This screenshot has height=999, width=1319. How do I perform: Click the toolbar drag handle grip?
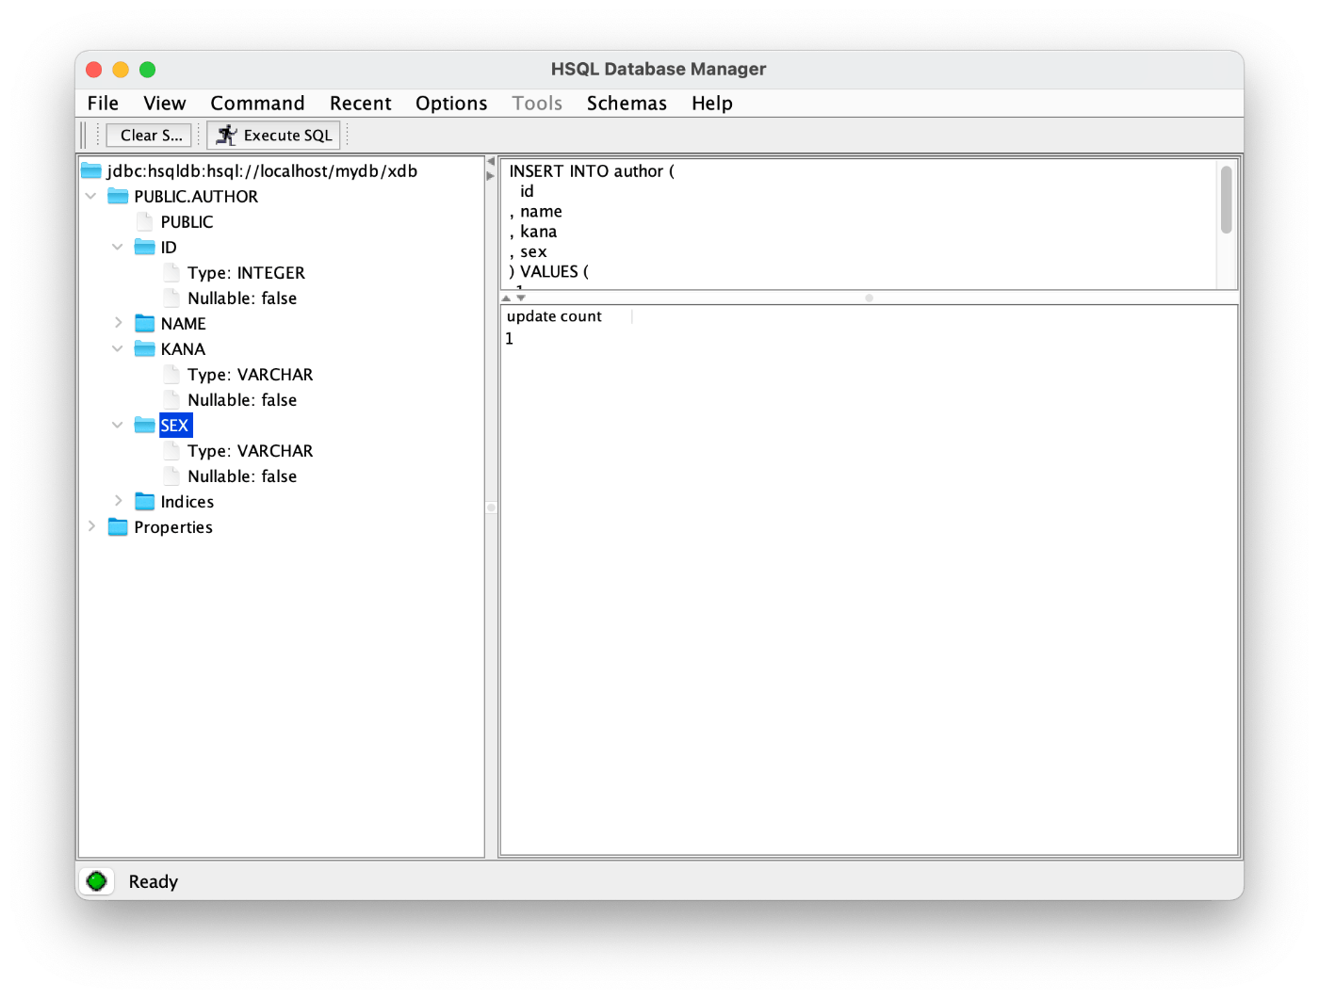[83, 135]
